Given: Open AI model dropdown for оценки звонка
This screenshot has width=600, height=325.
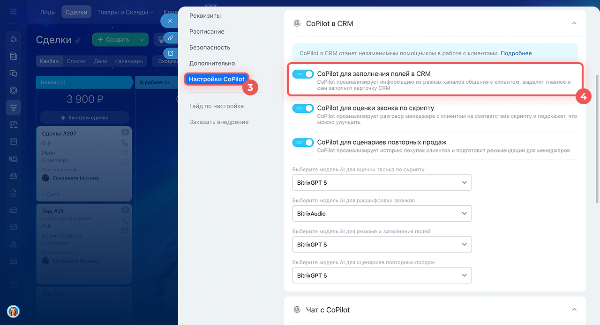Looking at the screenshot, I should tap(382, 182).
